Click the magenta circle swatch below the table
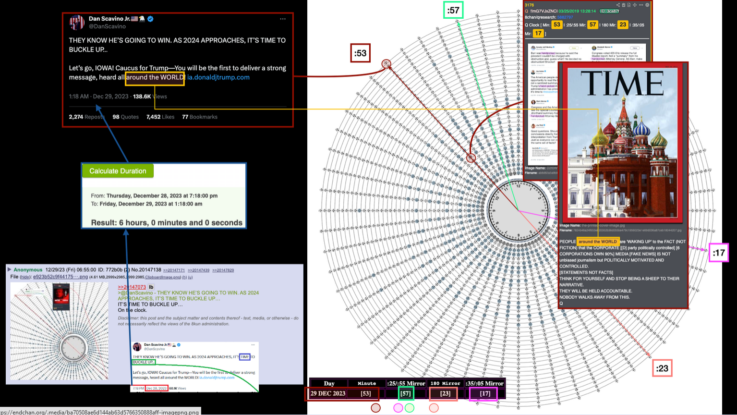 coord(398,408)
